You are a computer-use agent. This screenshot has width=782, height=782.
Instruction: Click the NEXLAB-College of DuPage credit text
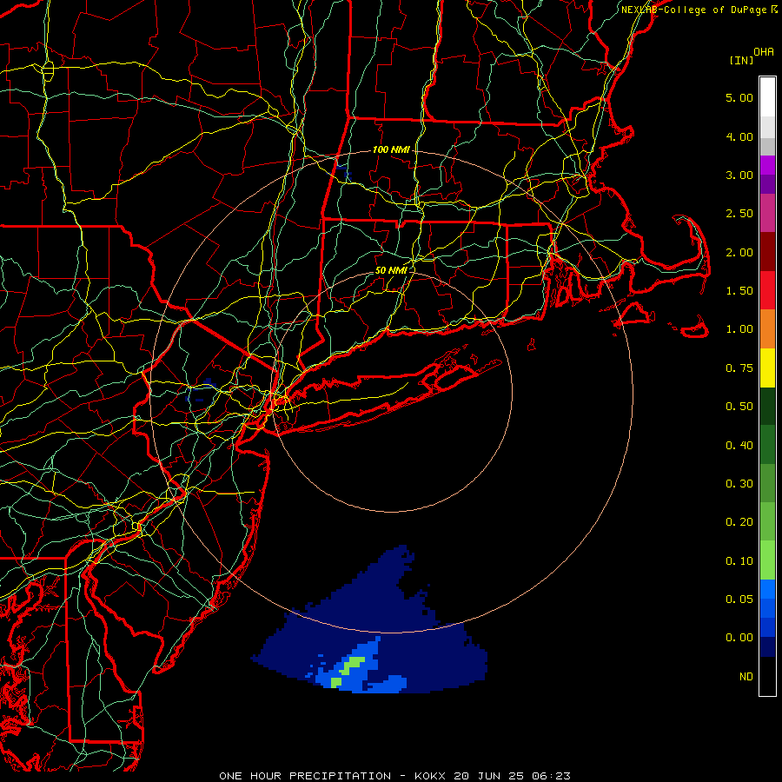pos(699,10)
